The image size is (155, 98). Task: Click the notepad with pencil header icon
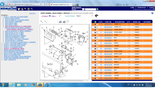click(29, 9)
